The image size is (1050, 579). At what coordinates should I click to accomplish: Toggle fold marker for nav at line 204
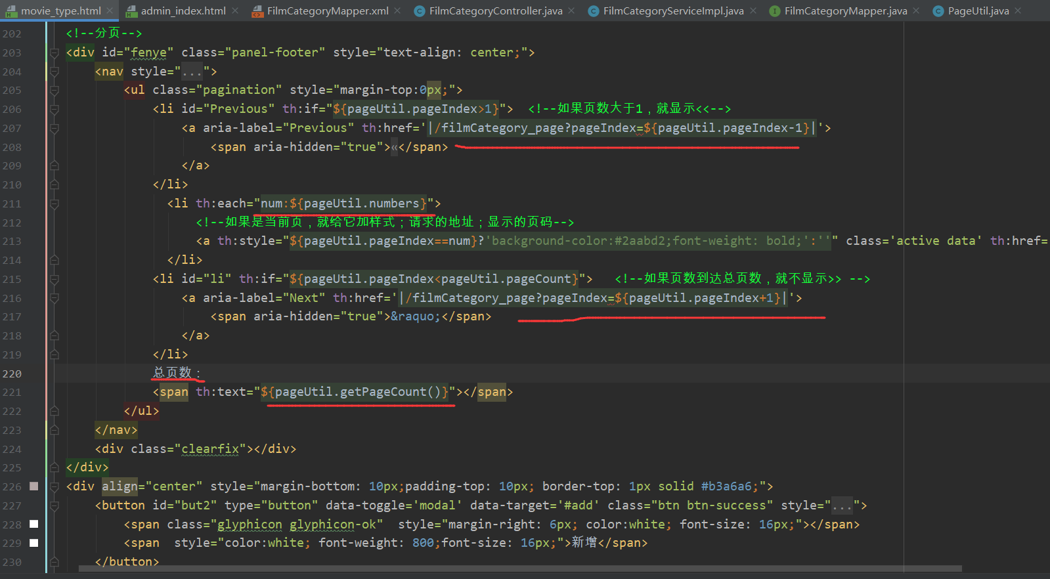(x=55, y=72)
